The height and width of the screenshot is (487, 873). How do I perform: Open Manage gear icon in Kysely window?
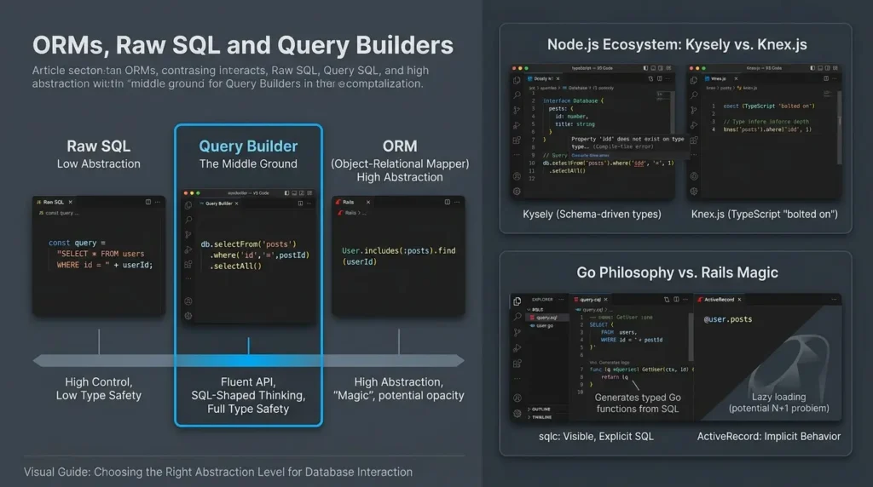(x=517, y=192)
